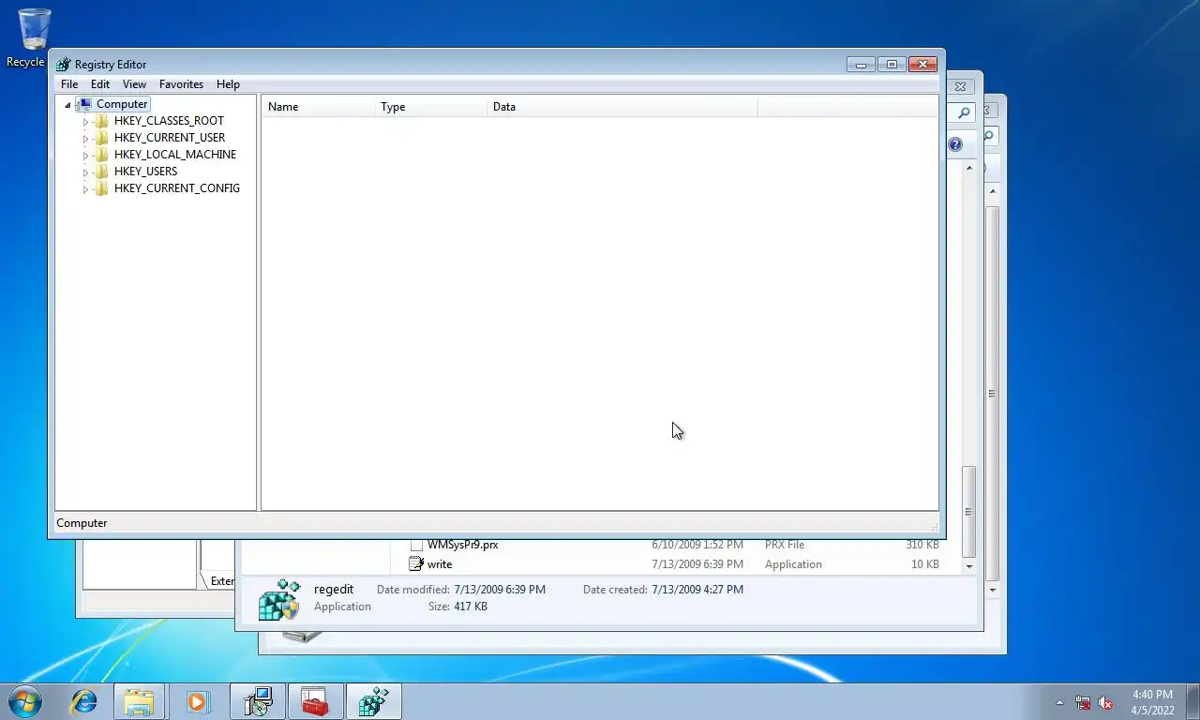Click the large regedit icon in Explorer details pane
1200x720 pixels.
[279, 599]
